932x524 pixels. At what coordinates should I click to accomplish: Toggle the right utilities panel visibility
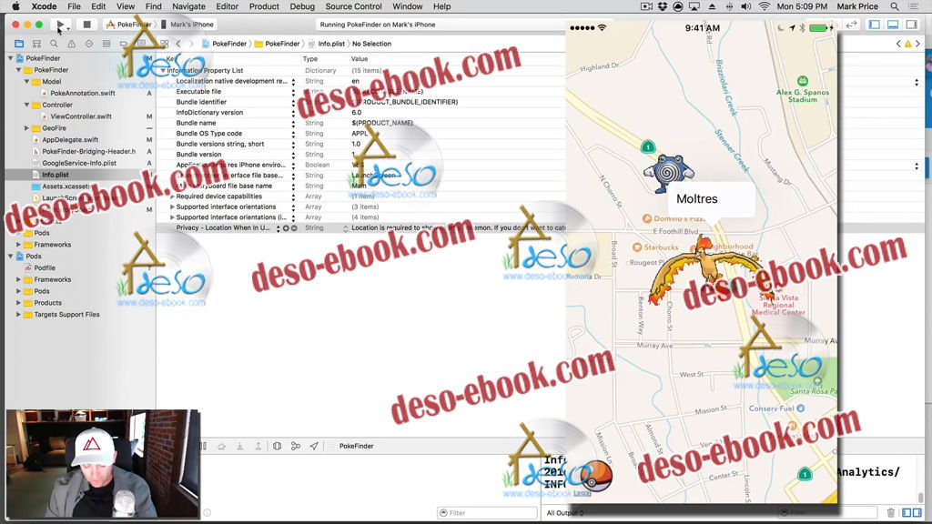[912, 25]
